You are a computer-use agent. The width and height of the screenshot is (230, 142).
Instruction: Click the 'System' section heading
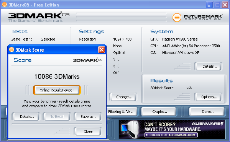click(x=162, y=31)
